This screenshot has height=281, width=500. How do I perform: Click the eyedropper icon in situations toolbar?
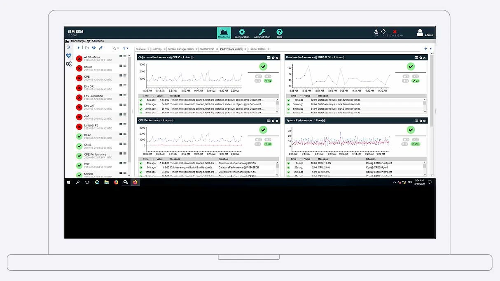pyautogui.click(x=100, y=48)
